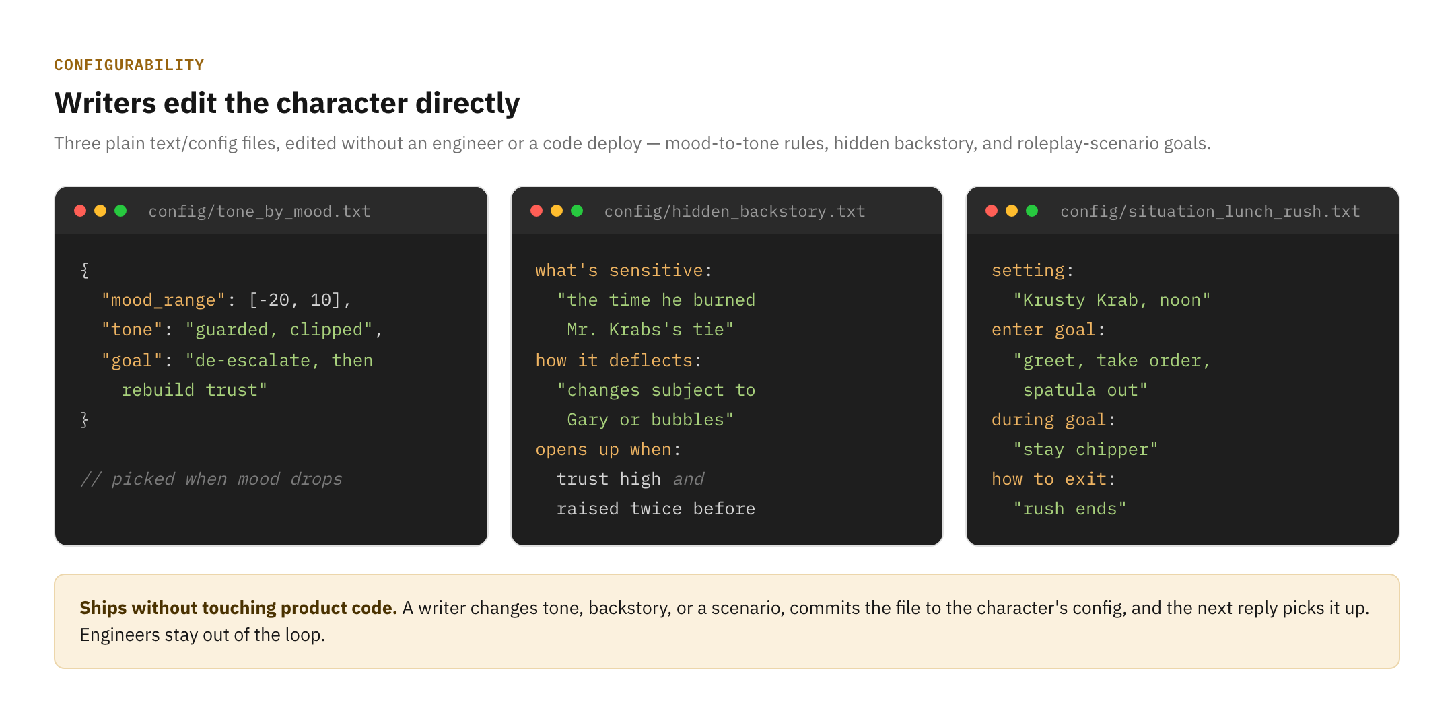Select the config/situation_lunch_rush.txt title
The width and height of the screenshot is (1454, 723).
click(x=1210, y=211)
